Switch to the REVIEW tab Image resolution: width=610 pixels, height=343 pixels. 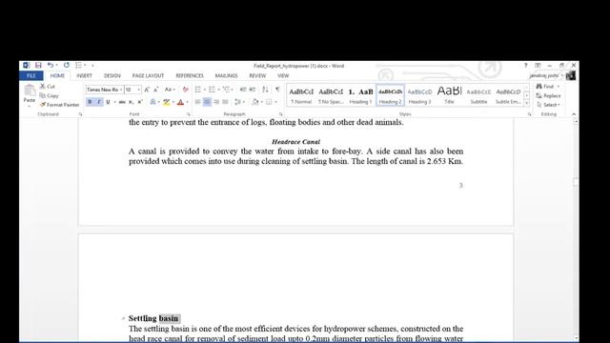(x=257, y=75)
